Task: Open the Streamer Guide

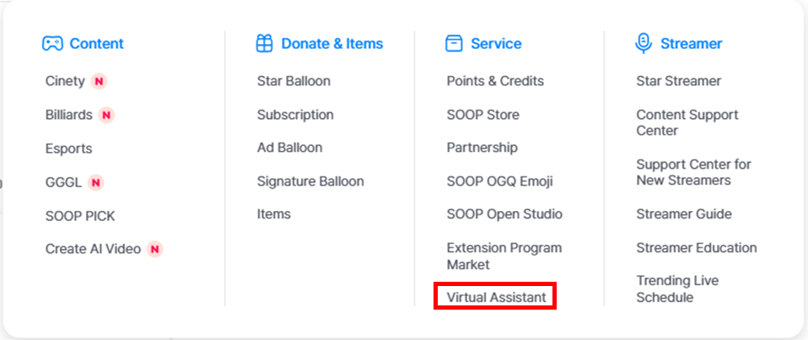Action: pos(684,214)
